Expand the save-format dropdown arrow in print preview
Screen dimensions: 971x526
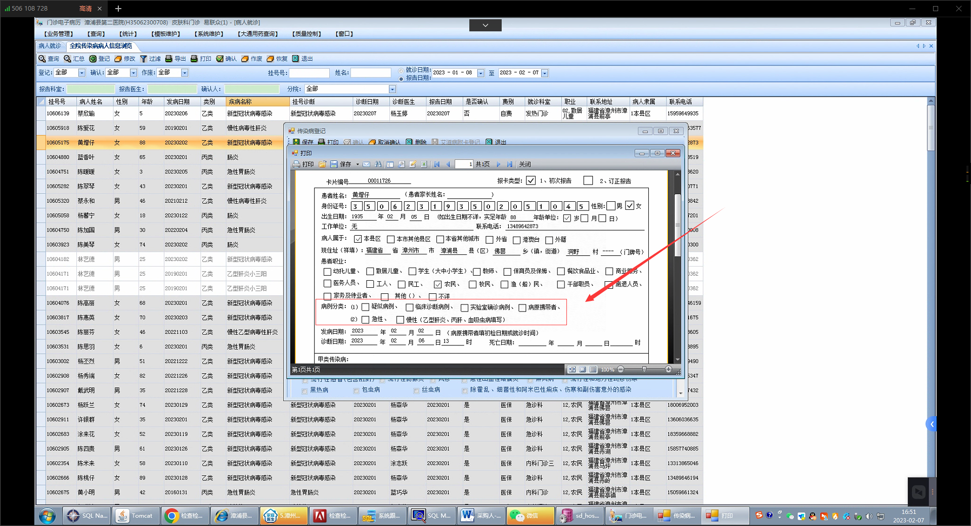coord(358,164)
